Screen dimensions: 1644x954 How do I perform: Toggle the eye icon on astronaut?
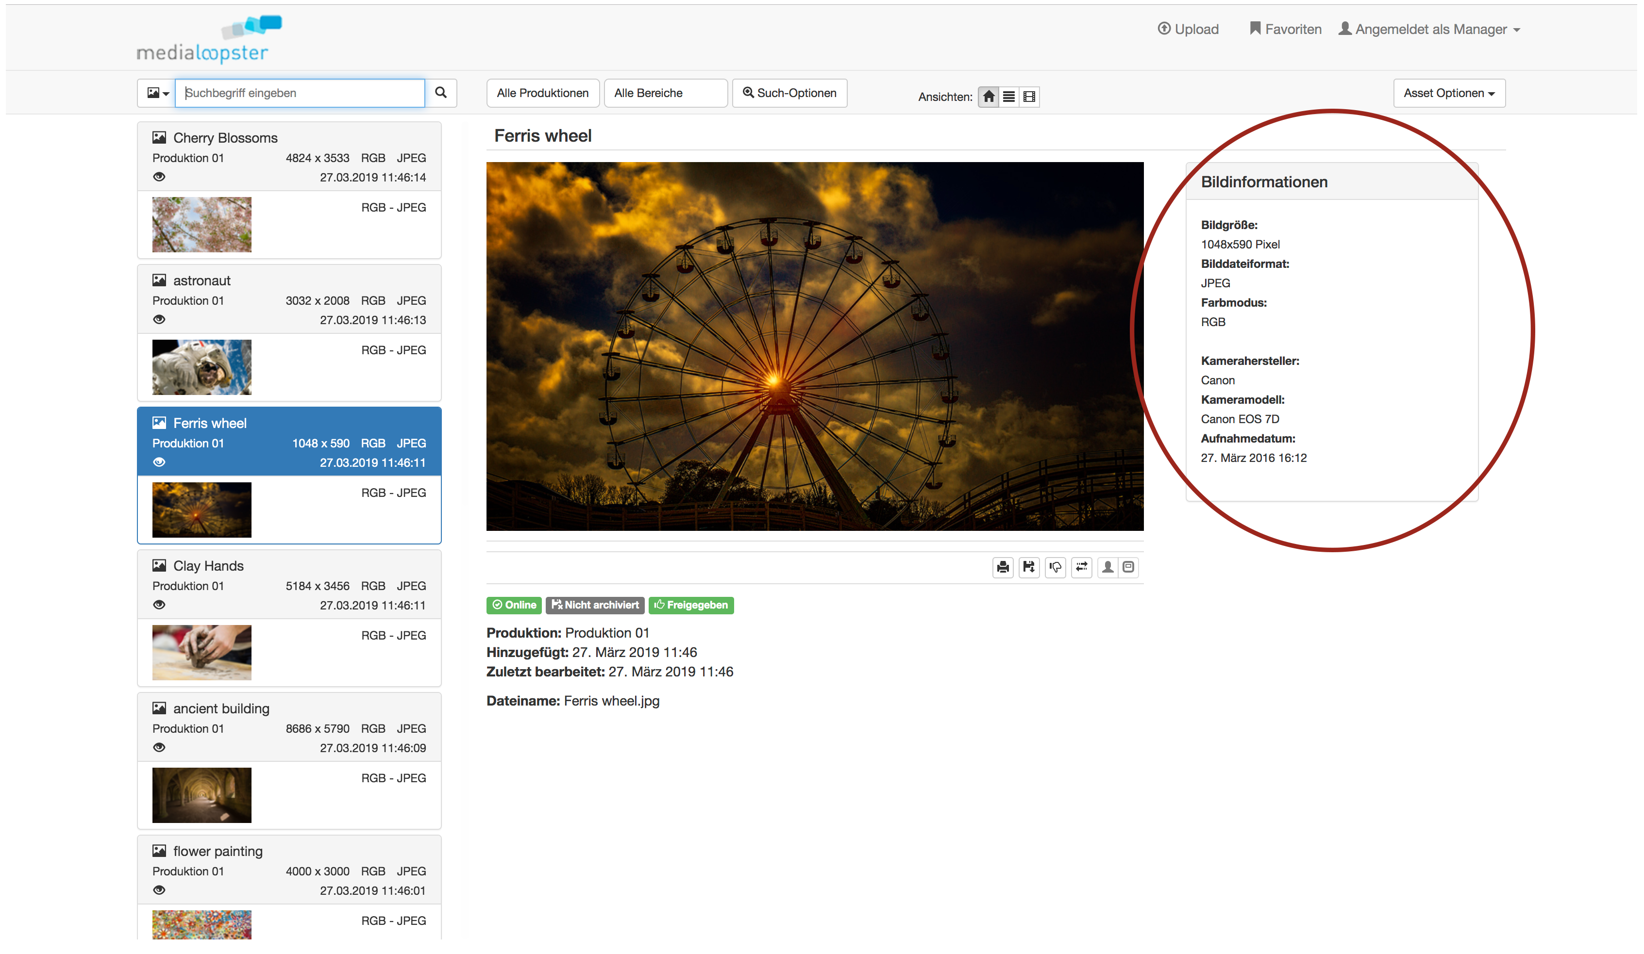pos(159,319)
